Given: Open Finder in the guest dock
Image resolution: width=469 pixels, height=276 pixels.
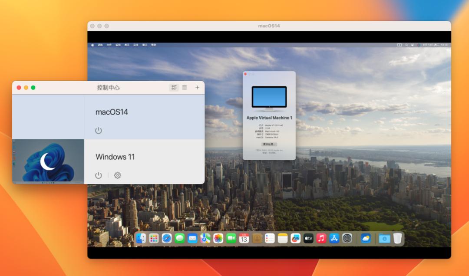Looking at the screenshot, I should tap(141, 238).
